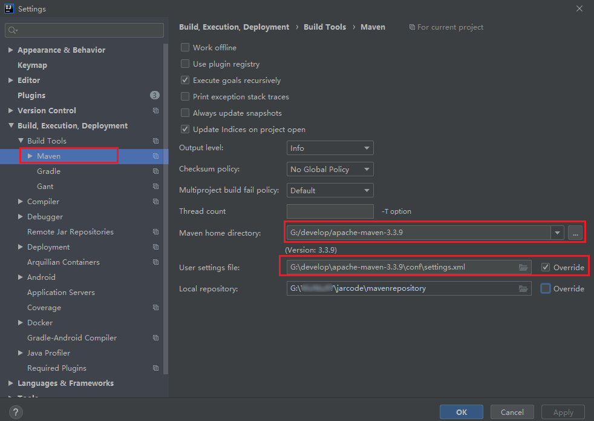Browse folder icon for User settings file
The width and height of the screenshot is (594, 421).
[523, 267]
